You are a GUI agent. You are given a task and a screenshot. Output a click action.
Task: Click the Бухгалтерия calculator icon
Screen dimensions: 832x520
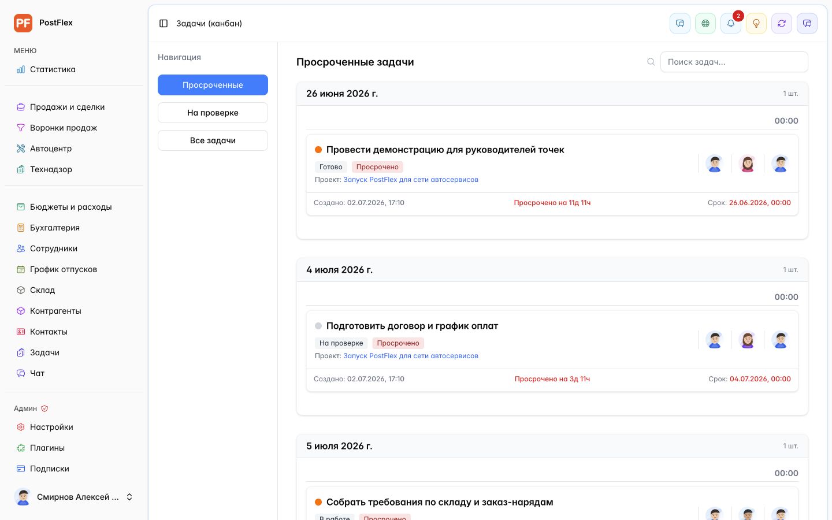21,228
